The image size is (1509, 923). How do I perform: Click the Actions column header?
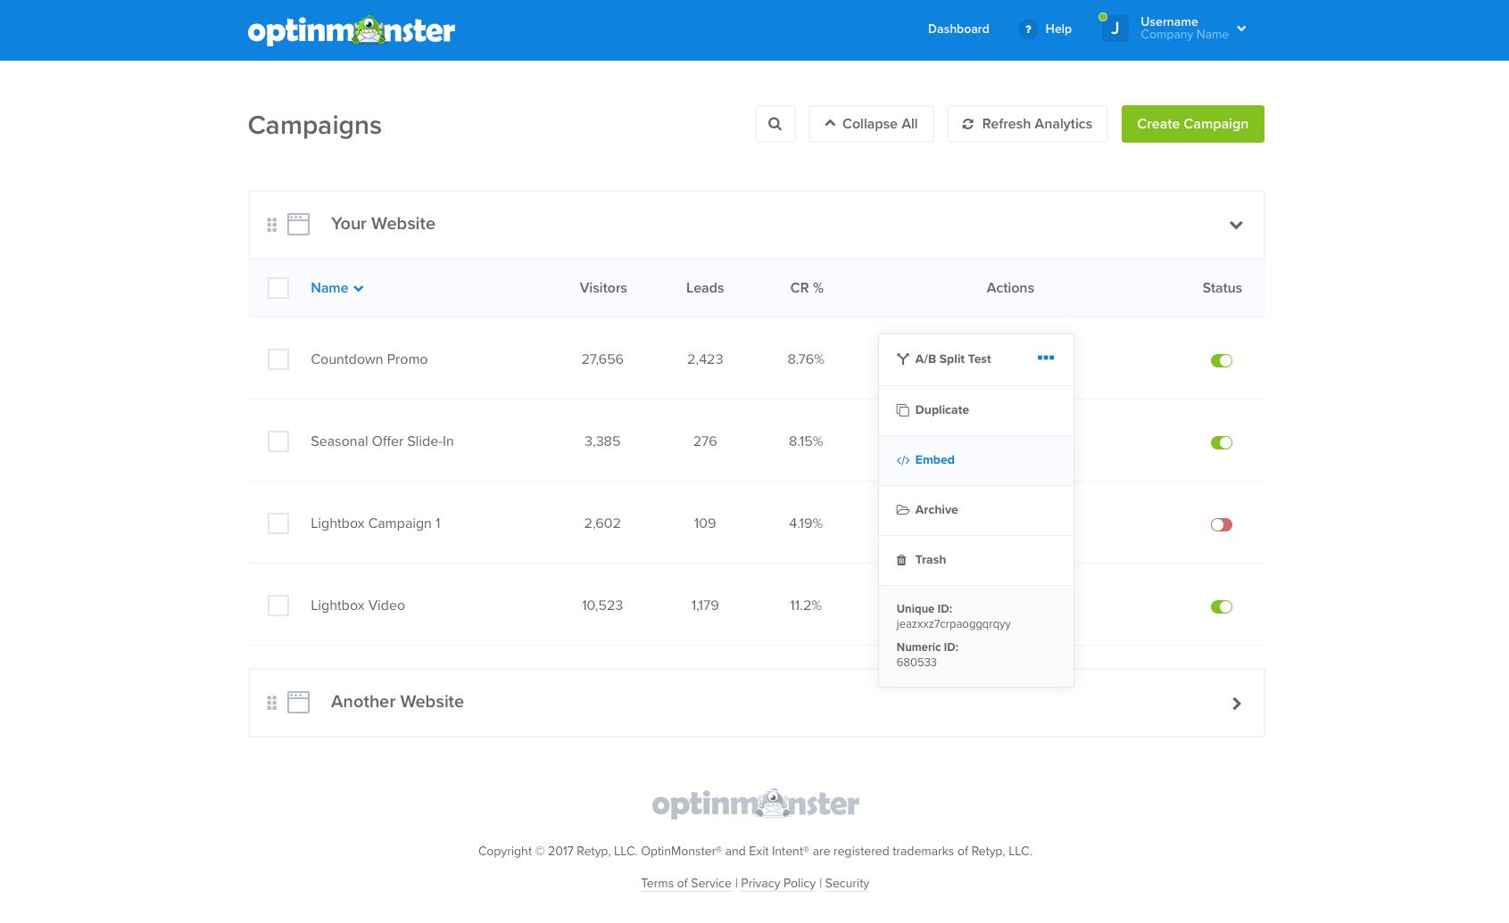click(1010, 288)
